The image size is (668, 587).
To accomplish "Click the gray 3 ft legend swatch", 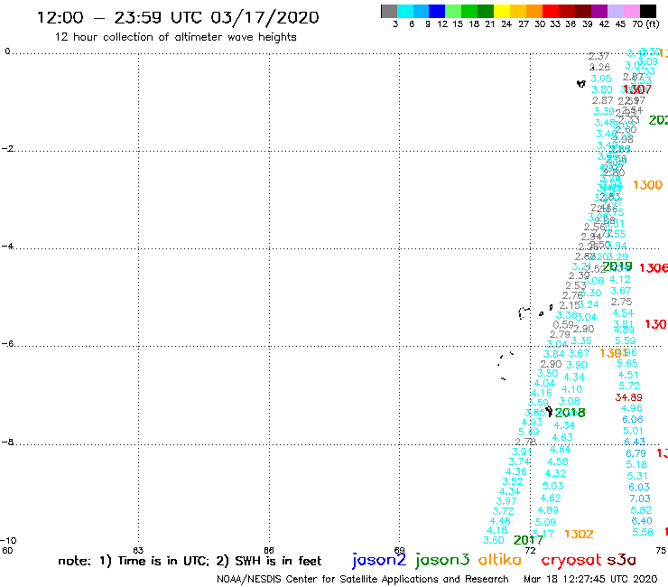I will tap(389, 11).
